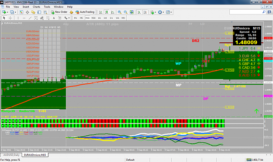Select the Trendline tool
Viewport: 273px width, 162px height.
(x=30, y=18)
